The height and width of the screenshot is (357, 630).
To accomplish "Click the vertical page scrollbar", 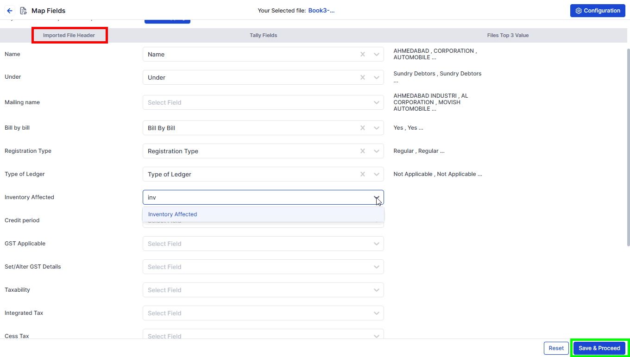I will pyautogui.click(x=628, y=147).
